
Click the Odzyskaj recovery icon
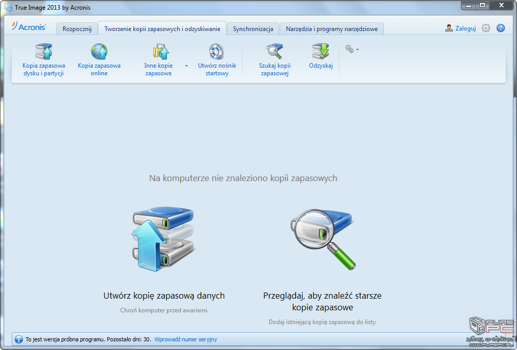point(321,51)
